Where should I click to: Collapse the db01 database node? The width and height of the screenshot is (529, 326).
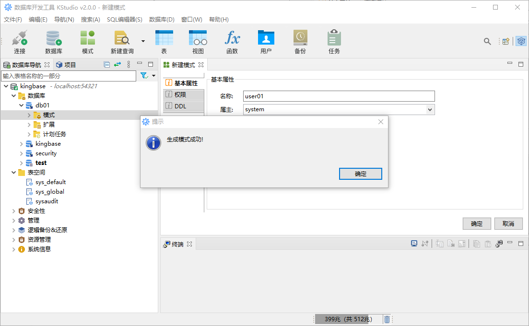tap(21, 105)
